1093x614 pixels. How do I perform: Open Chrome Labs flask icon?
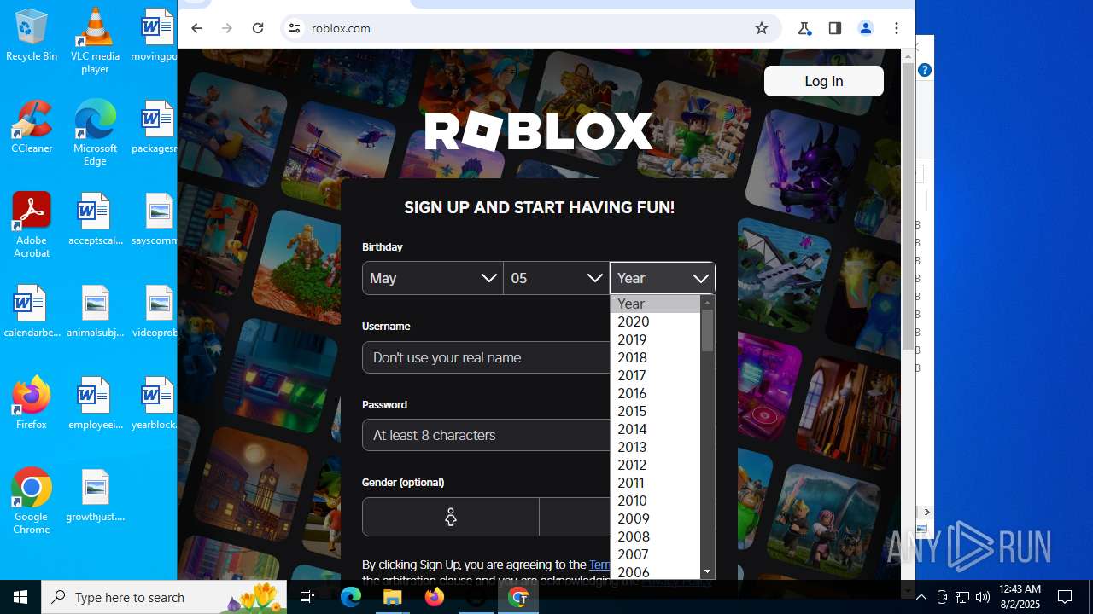click(x=804, y=28)
